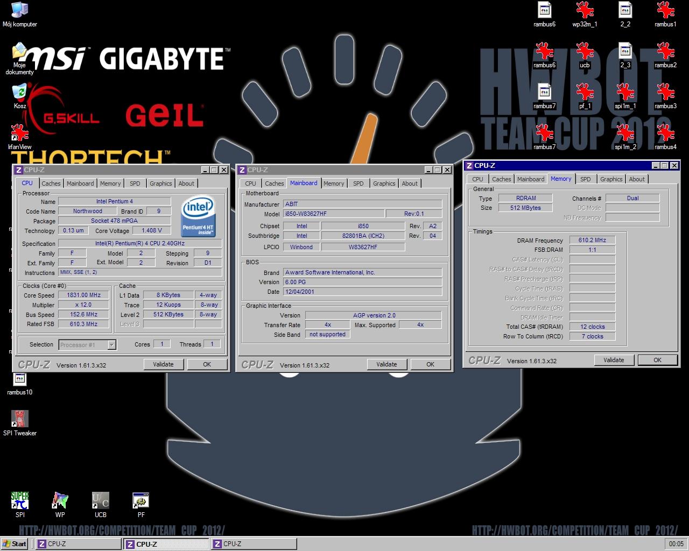Click the memory Type RDRAM field

[x=525, y=198]
